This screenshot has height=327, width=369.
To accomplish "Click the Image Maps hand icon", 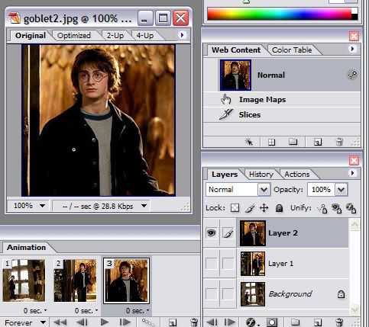I will [225, 99].
